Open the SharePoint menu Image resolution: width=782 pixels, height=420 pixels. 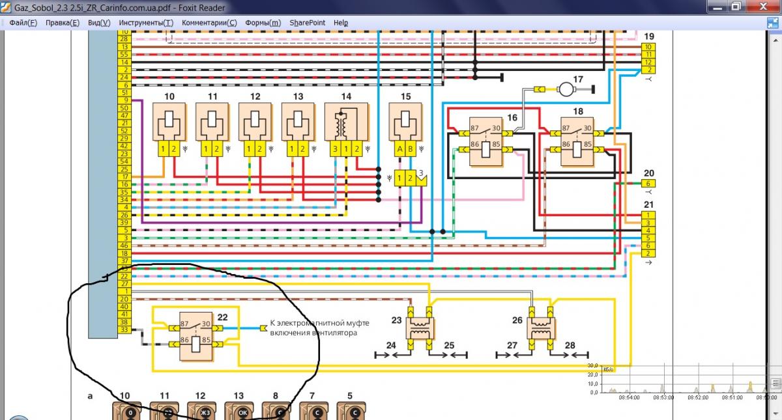[x=307, y=22]
